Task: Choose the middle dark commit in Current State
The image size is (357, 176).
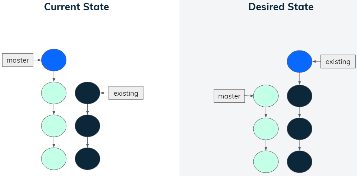Action: (x=88, y=126)
